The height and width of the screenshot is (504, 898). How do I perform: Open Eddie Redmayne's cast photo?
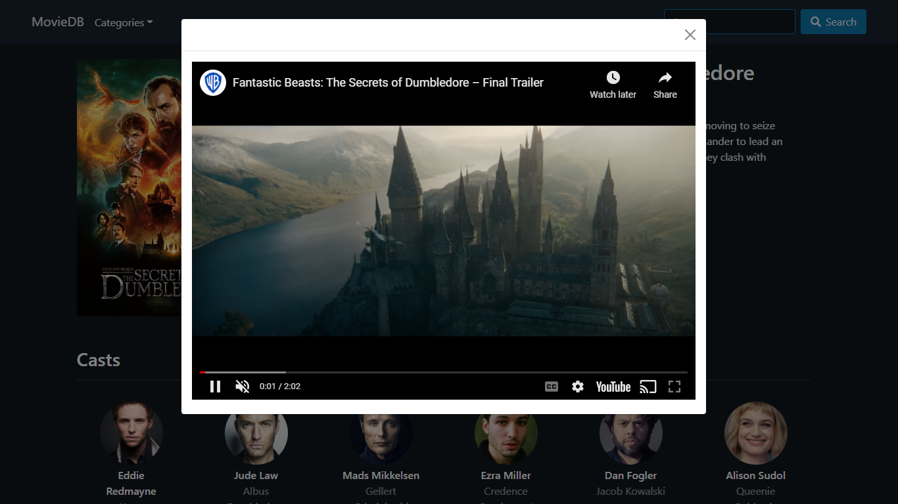pos(131,433)
